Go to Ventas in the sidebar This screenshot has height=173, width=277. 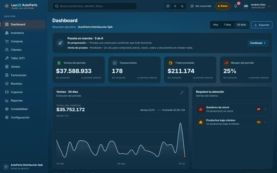[x=24, y=66]
